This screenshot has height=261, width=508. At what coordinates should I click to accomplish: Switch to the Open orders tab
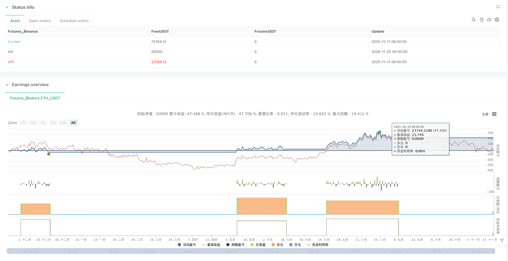coord(40,21)
